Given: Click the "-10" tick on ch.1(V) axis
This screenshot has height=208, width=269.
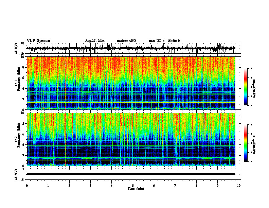Looking at the screenshot, I should coord(22,54).
